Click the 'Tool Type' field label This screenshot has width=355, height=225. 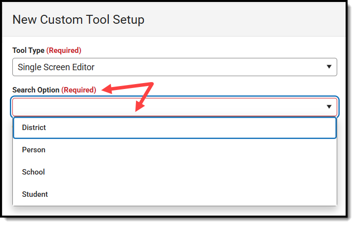28,50
